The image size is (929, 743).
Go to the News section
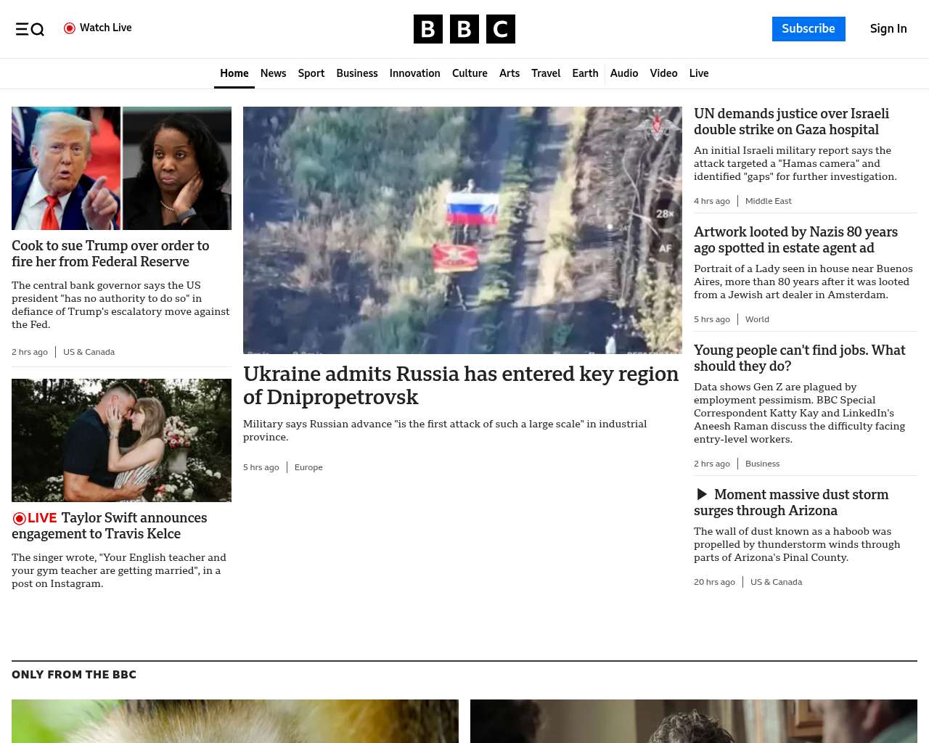tap(273, 73)
